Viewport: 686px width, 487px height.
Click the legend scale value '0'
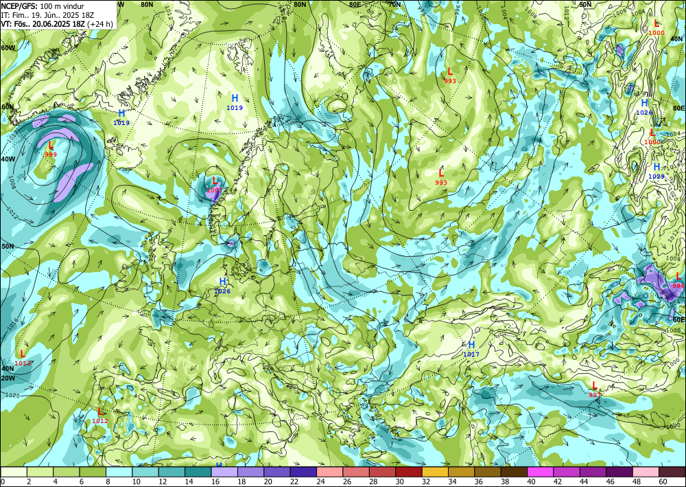(3, 482)
